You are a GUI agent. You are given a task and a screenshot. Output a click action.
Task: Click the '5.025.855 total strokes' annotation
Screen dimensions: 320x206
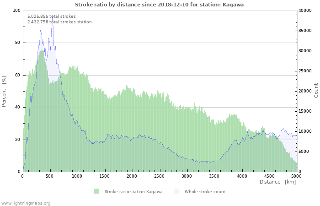tap(51, 16)
